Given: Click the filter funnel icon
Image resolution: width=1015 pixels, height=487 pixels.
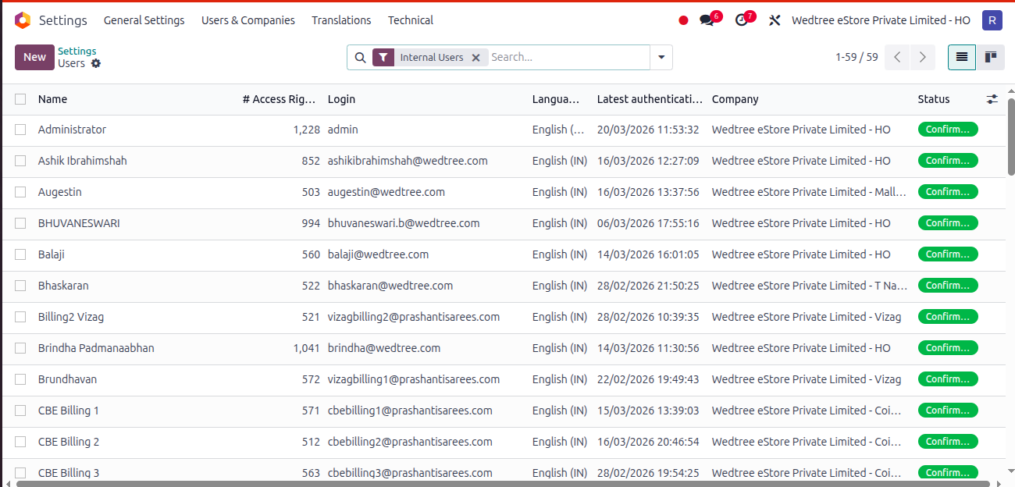Looking at the screenshot, I should (x=383, y=57).
